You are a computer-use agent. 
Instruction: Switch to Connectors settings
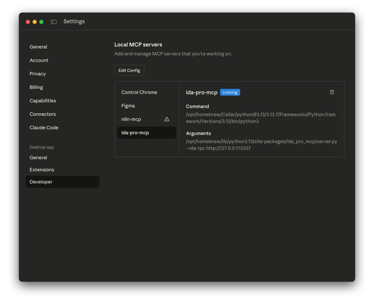pyautogui.click(x=43, y=114)
